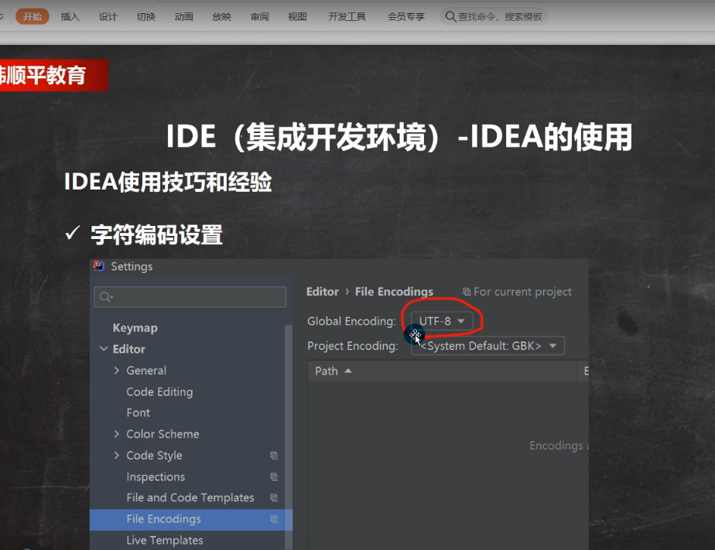
Task: Click the heading IDEA使用技巧和经验
Action: pyautogui.click(x=168, y=182)
